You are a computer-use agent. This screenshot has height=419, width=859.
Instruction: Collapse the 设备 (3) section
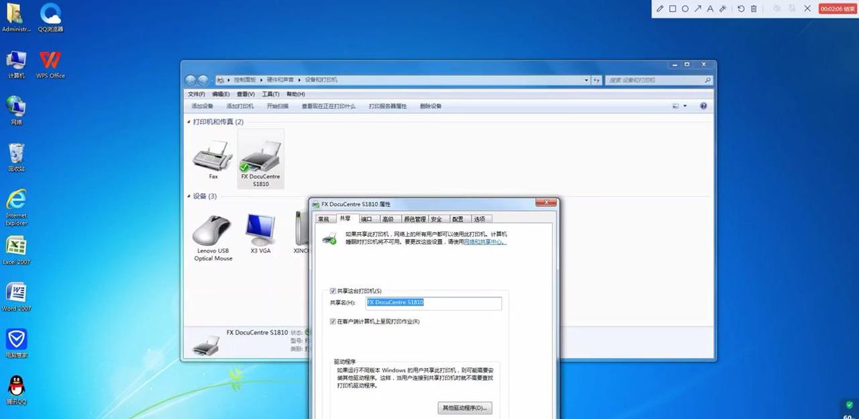tap(189, 196)
